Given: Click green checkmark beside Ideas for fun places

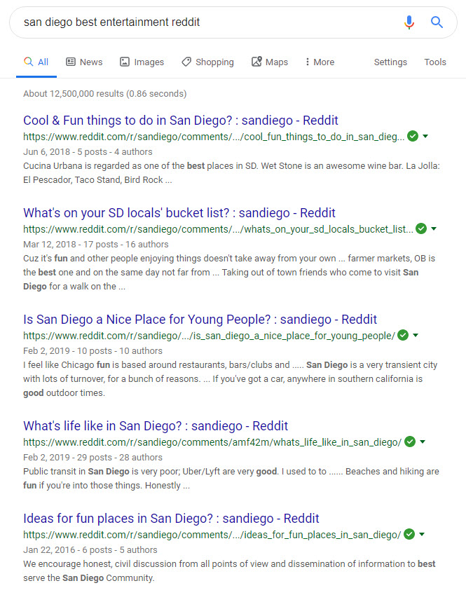Looking at the screenshot, I should click(409, 534).
